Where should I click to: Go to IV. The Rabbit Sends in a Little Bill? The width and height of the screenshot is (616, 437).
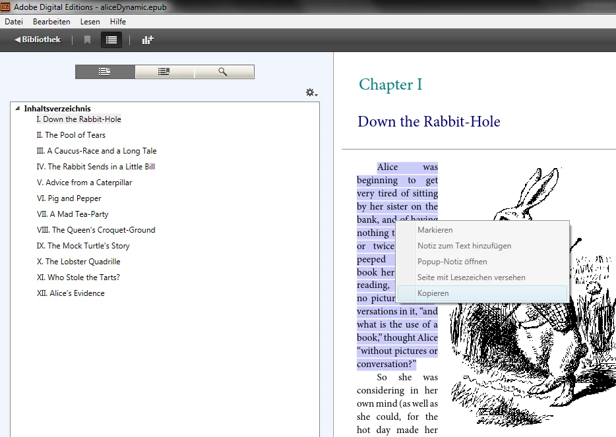(x=96, y=167)
